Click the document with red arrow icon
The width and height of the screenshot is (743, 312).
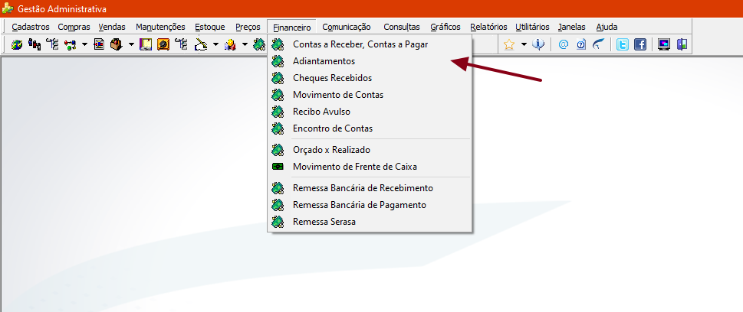point(99,45)
